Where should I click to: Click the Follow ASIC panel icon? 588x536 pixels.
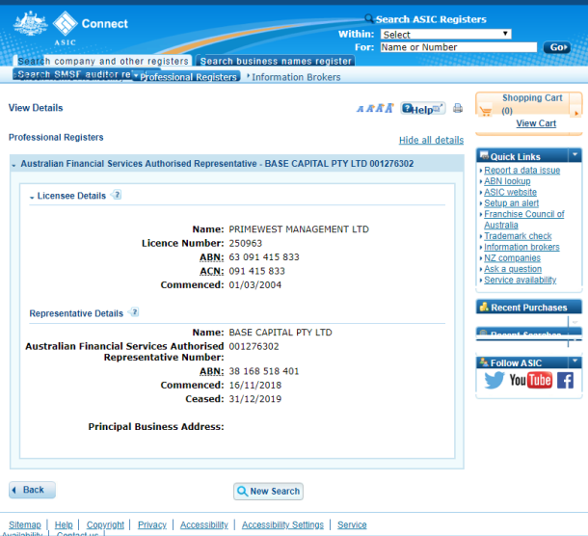point(484,362)
